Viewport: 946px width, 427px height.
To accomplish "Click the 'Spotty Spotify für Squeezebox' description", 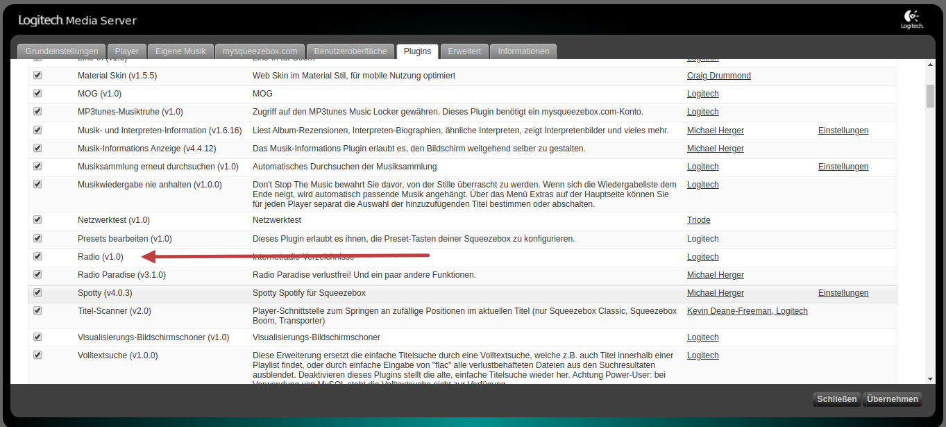I will click(x=309, y=293).
